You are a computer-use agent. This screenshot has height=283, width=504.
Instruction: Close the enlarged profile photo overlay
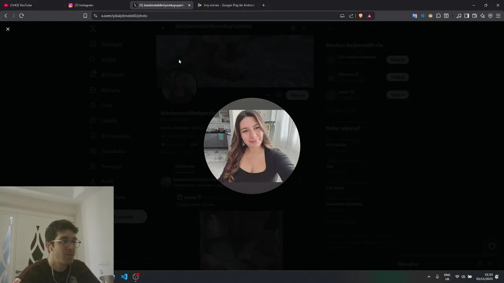[7, 29]
